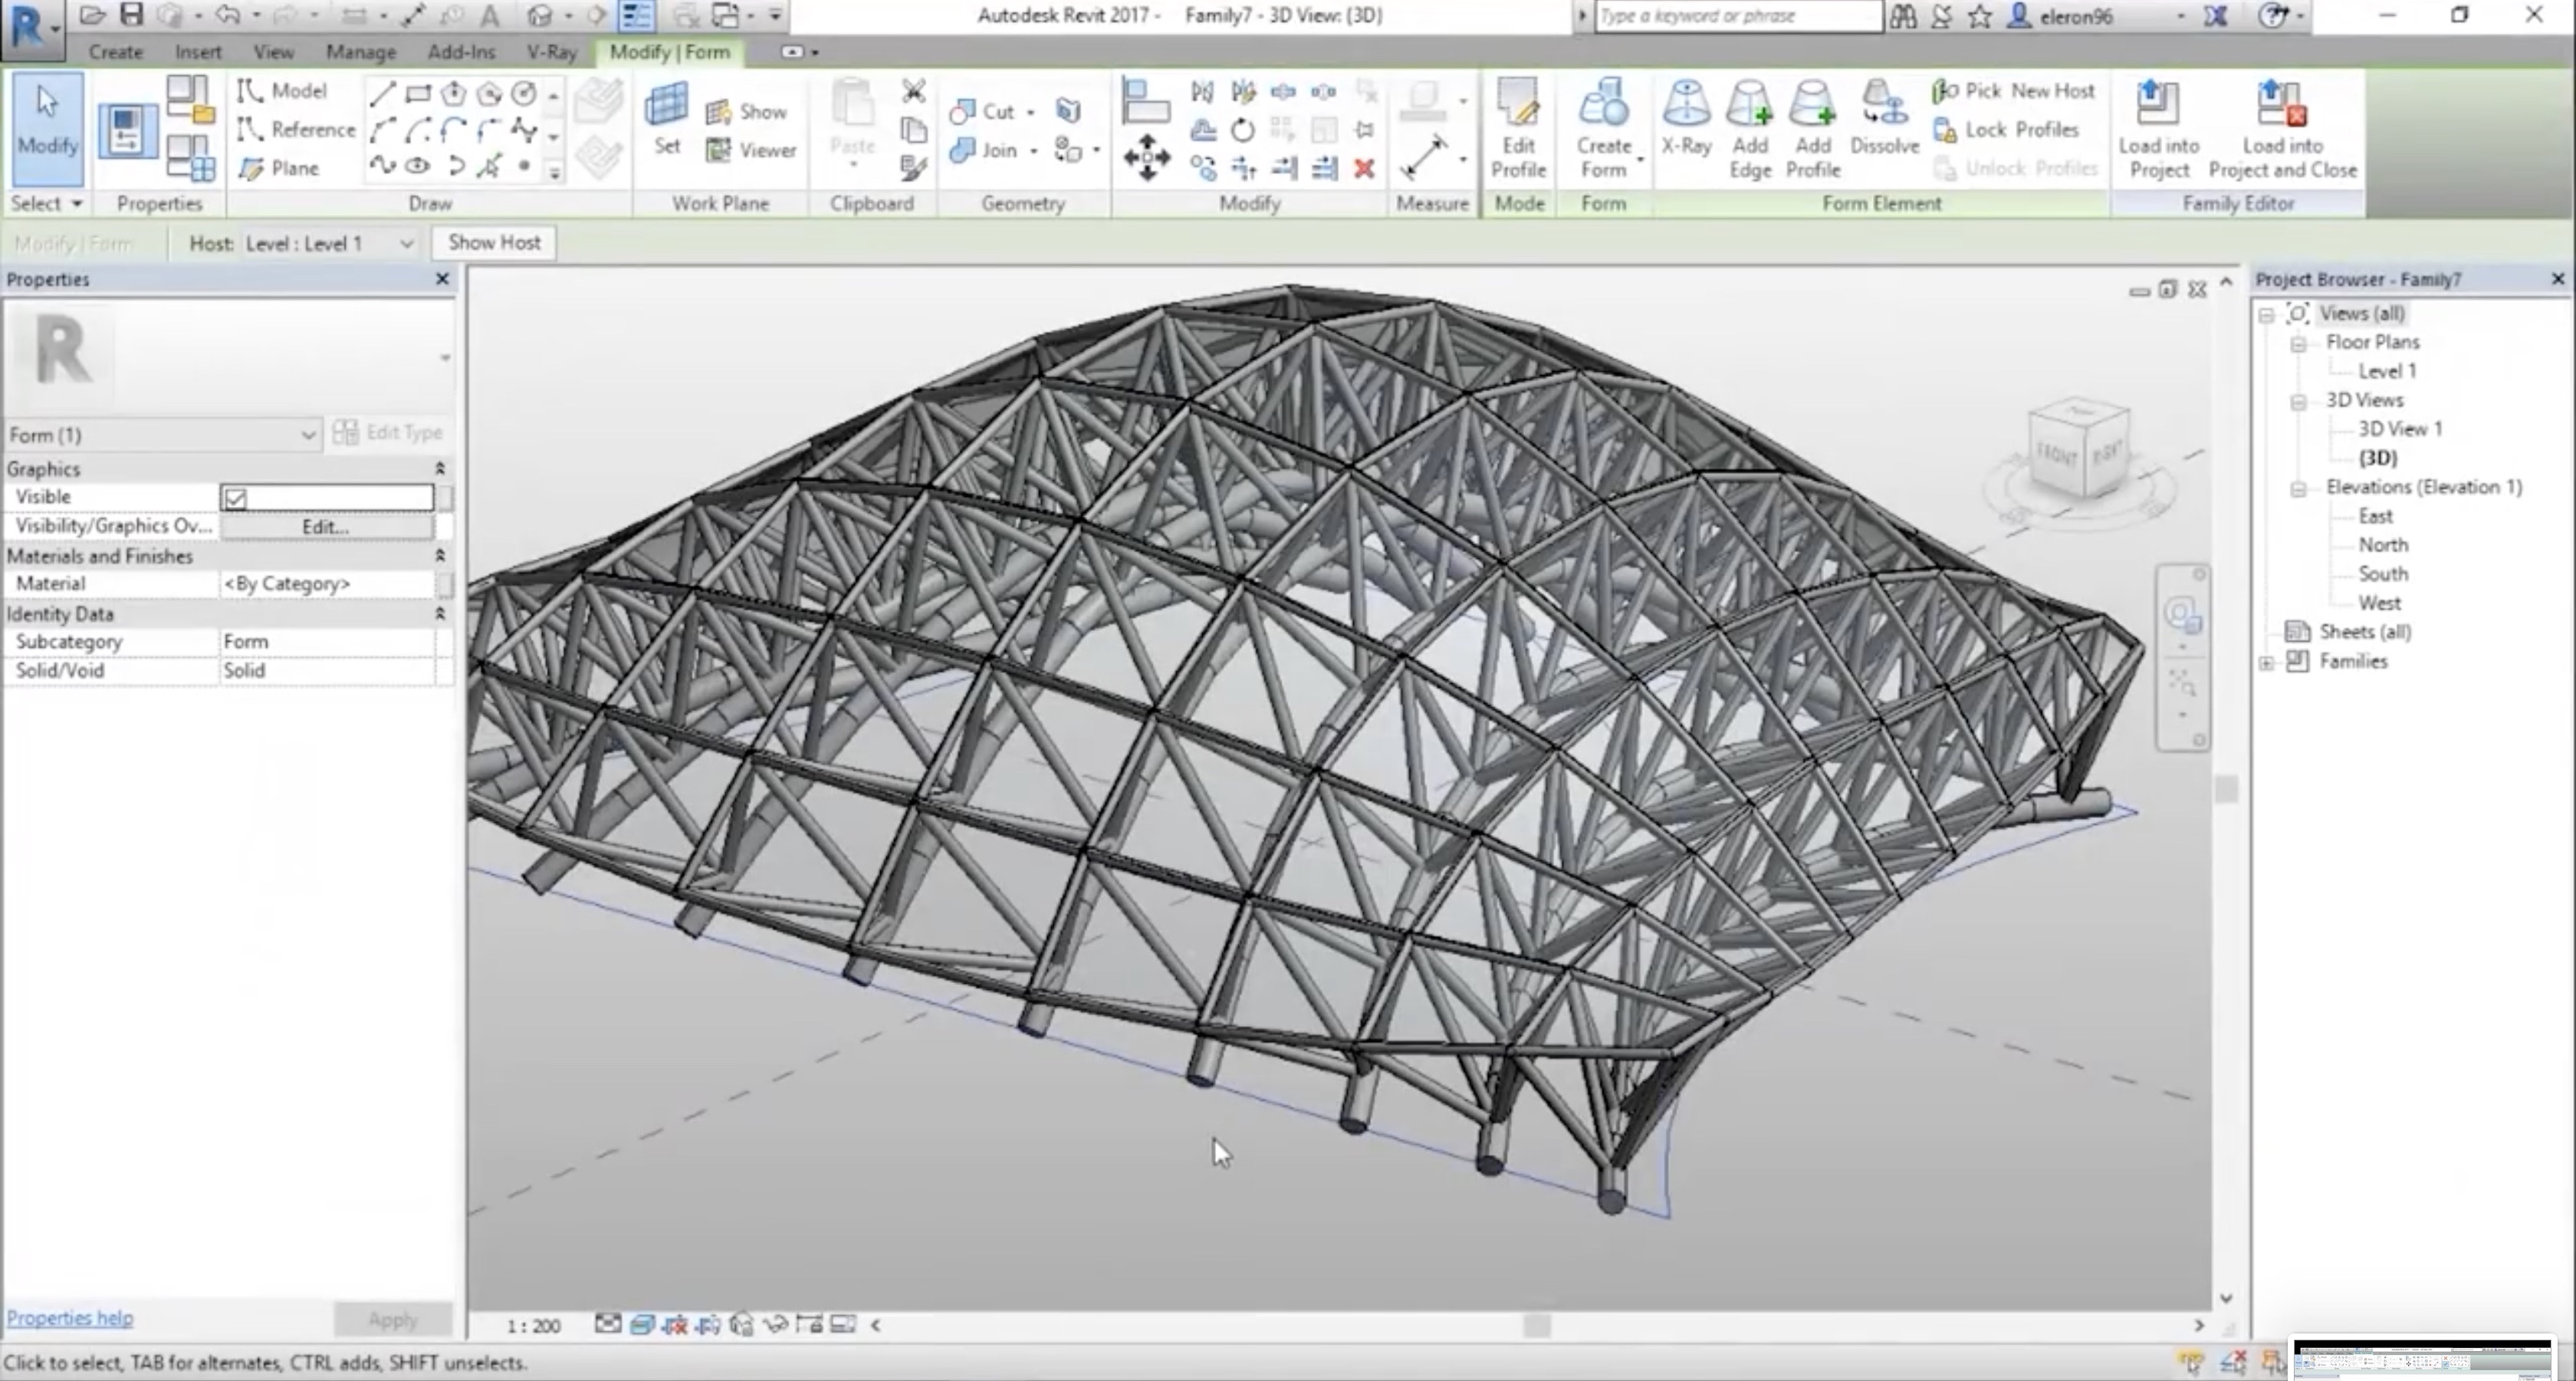This screenshot has width=2576, height=1381.
Task: Open the Manage ribbon tab
Action: point(360,52)
